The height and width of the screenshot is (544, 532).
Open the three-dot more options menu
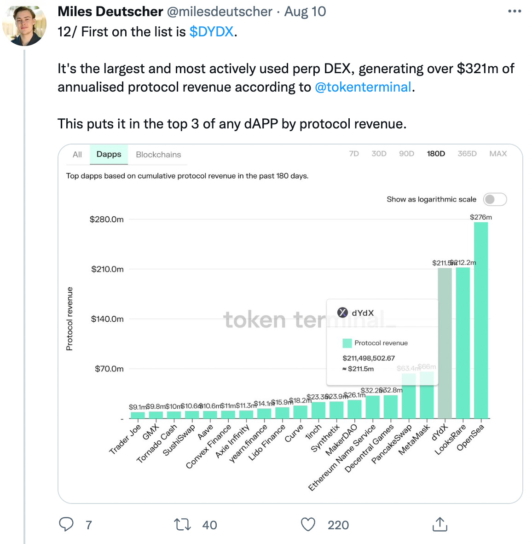[x=515, y=11]
